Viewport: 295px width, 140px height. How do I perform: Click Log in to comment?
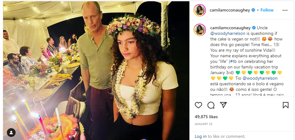(201, 137)
